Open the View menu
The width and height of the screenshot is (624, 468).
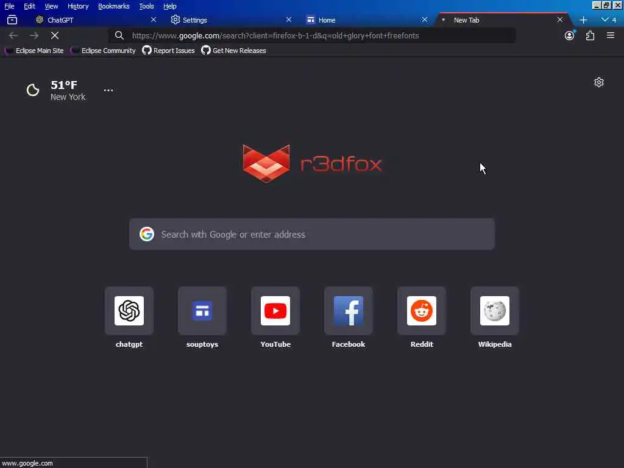pos(51,6)
